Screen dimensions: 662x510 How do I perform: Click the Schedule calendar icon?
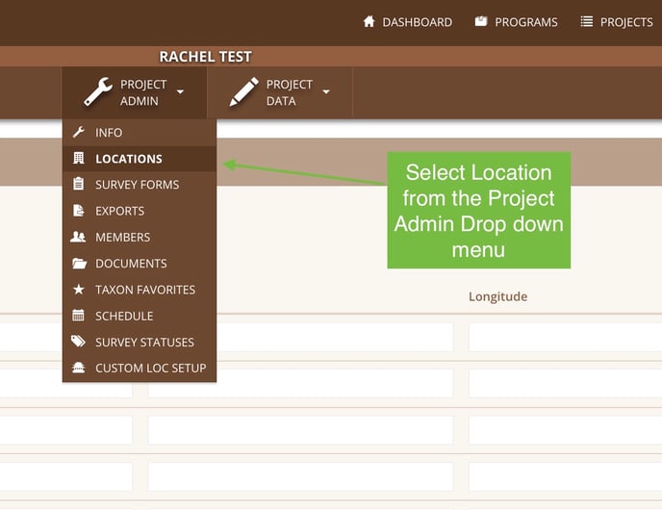click(x=79, y=316)
